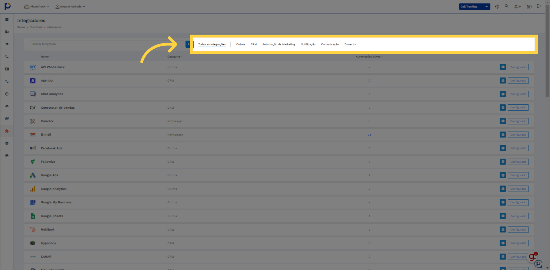The width and height of the screenshot is (550, 270).
Task: Click Configurado button for Followize
Action: tap(518, 162)
